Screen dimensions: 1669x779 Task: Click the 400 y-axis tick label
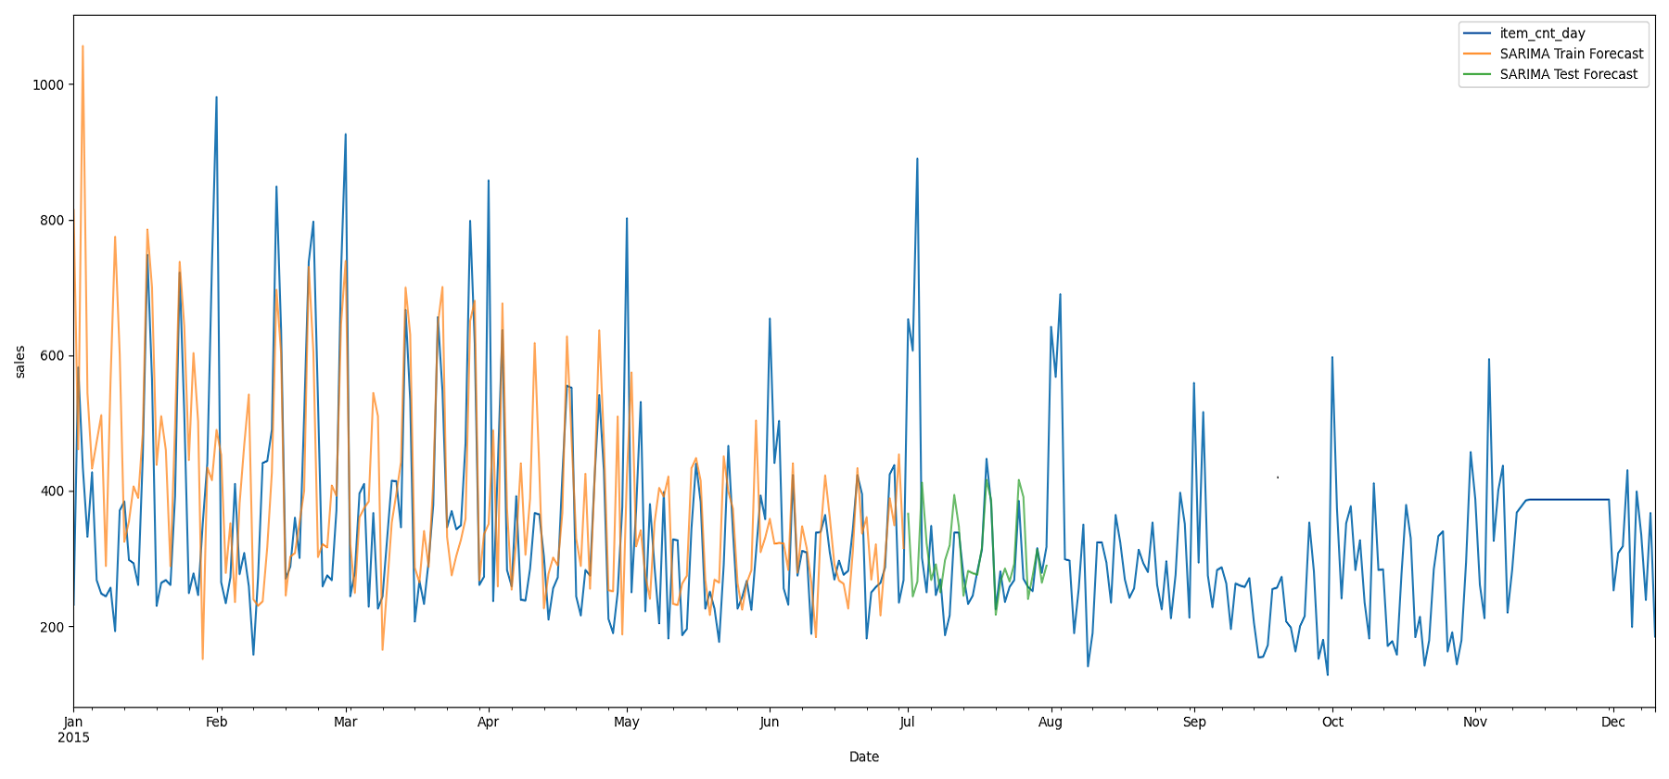point(52,492)
